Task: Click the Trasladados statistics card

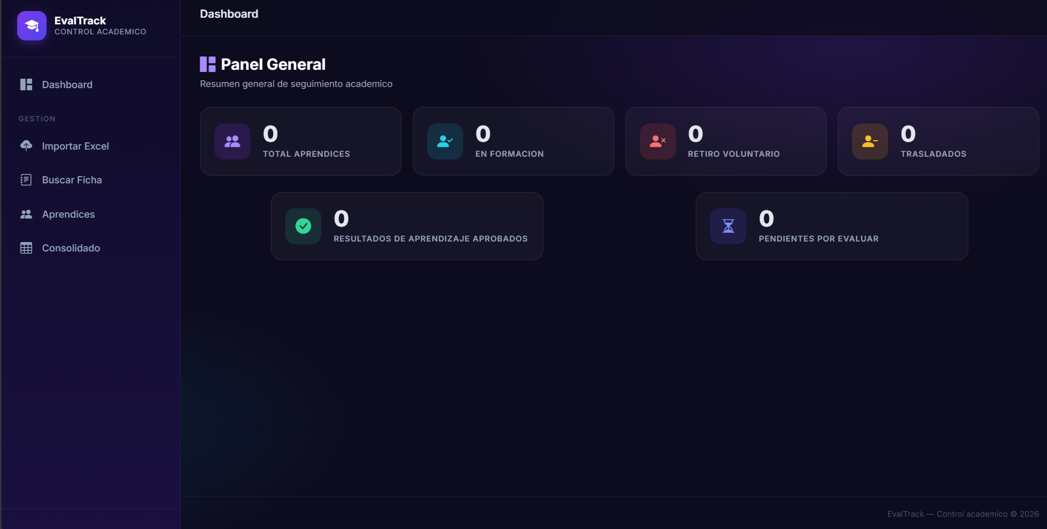Action: 938,141
